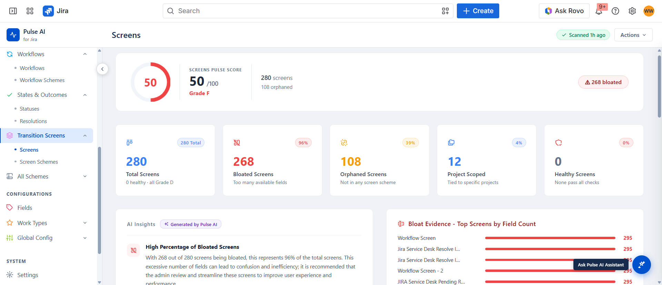
Task: Open Fields configuration in sidebar
Action: [25, 208]
